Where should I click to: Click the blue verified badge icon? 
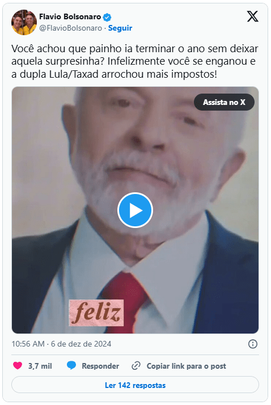click(x=107, y=17)
